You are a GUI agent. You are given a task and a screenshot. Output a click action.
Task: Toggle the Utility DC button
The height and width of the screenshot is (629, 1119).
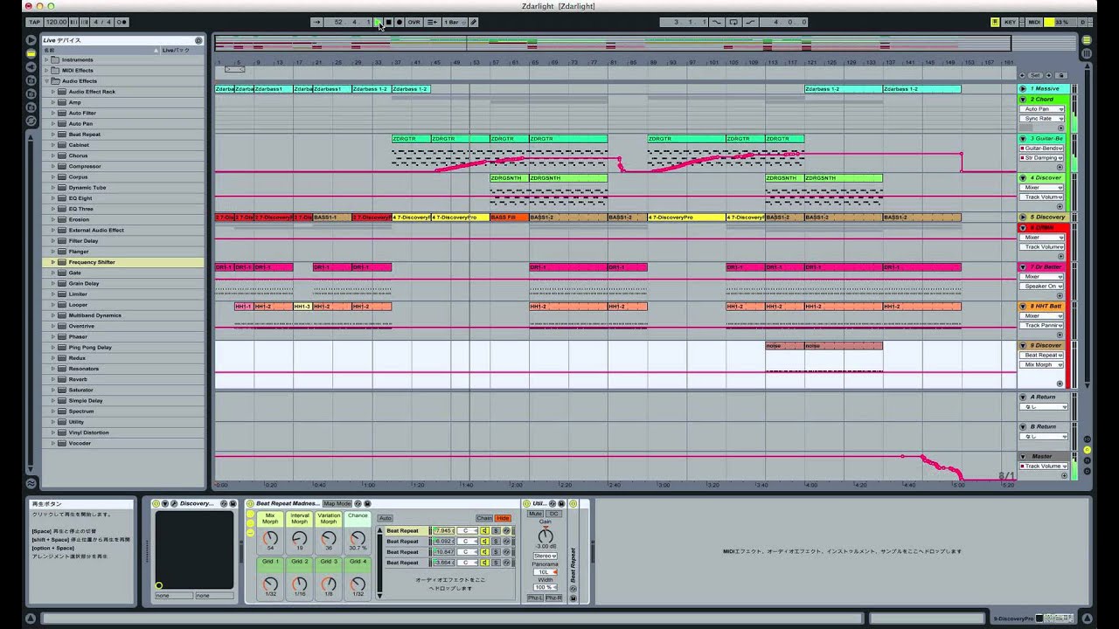pos(554,514)
